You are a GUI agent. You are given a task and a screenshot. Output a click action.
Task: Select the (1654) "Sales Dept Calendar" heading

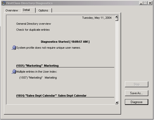[51, 96]
